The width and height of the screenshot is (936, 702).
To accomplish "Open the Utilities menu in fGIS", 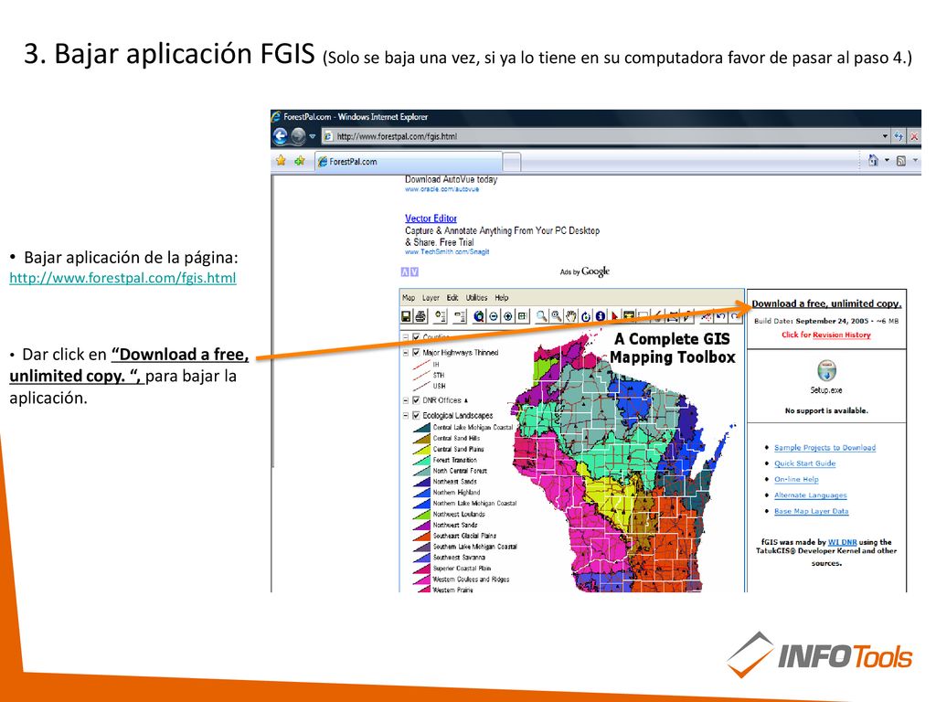I will point(476,297).
